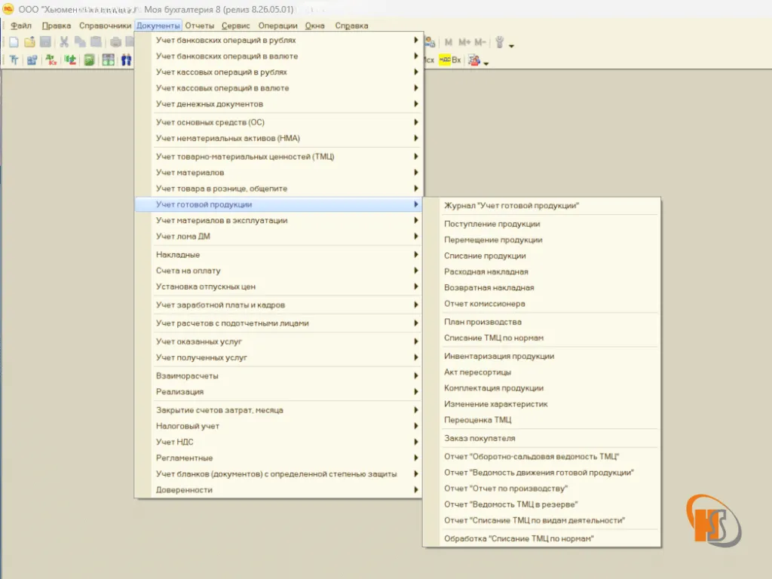Select Переоценка ТМЦ
The width and height of the screenshot is (772, 579).
point(541,420)
